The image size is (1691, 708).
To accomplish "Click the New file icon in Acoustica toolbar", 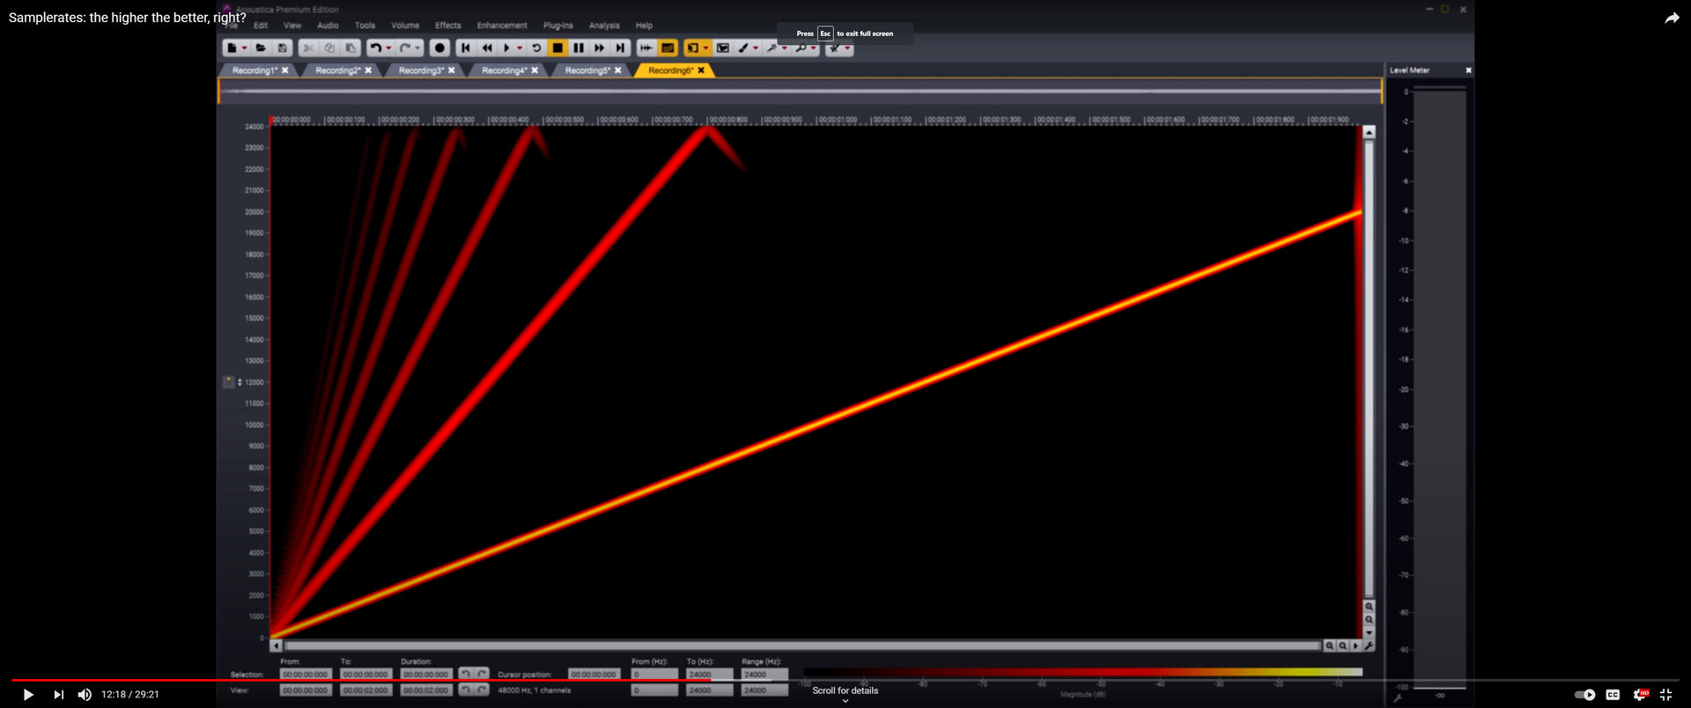I will coord(232,48).
